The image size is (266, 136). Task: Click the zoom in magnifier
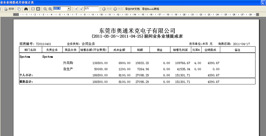[x=50, y=9]
